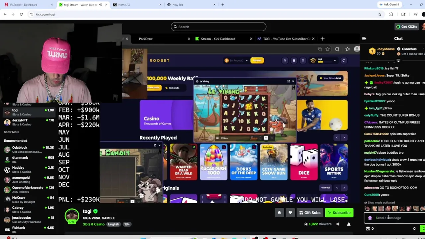Bookmark this page with star icon
The image size is (425, 239).
click(380, 14)
